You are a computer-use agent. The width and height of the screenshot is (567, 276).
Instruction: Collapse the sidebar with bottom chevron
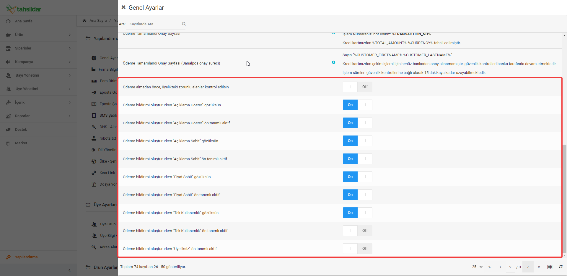click(x=69, y=270)
